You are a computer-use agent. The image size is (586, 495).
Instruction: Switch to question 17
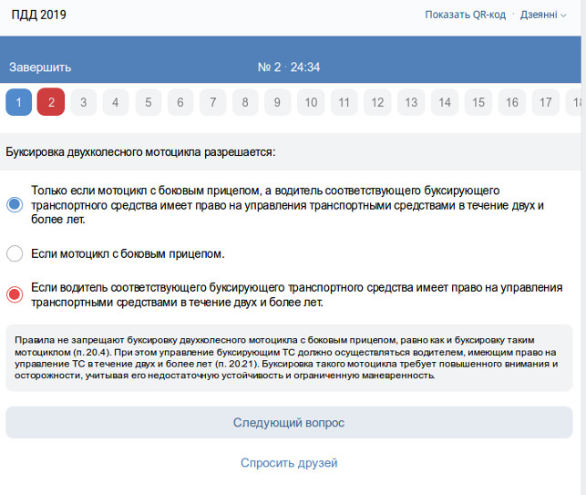click(x=546, y=102)
